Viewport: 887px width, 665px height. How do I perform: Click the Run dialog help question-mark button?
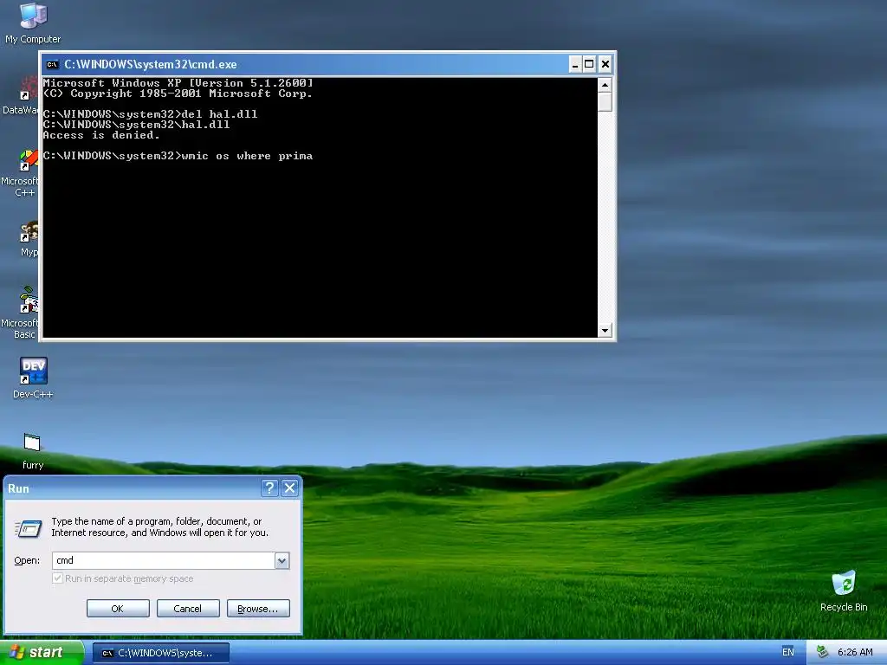pos(269,487)
